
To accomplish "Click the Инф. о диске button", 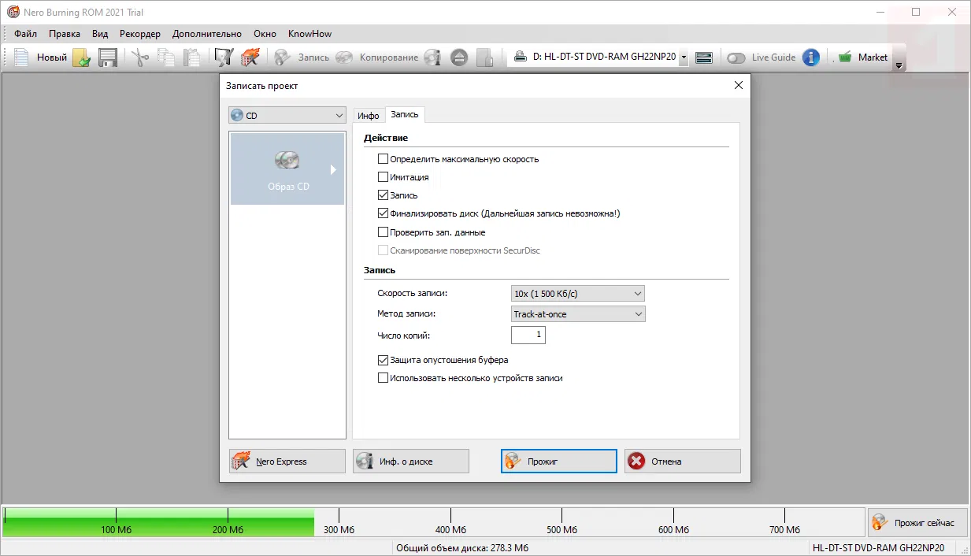I will (411, 461).
